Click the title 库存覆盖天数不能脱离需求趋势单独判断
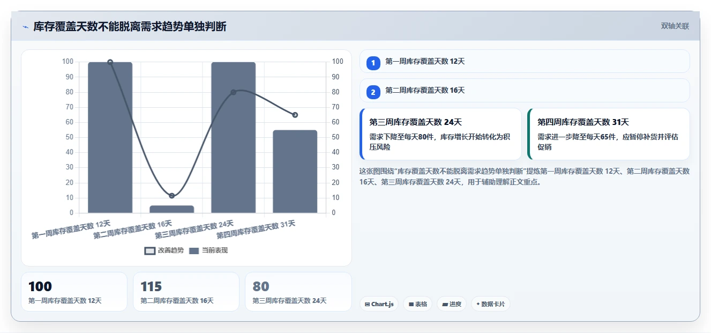Image resolution: width=711 pixels, height=333 pixels. click(x=130, y=27)
